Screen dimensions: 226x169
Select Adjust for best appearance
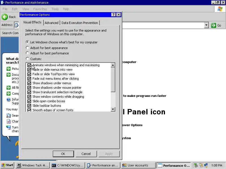(x=27, y=48)
